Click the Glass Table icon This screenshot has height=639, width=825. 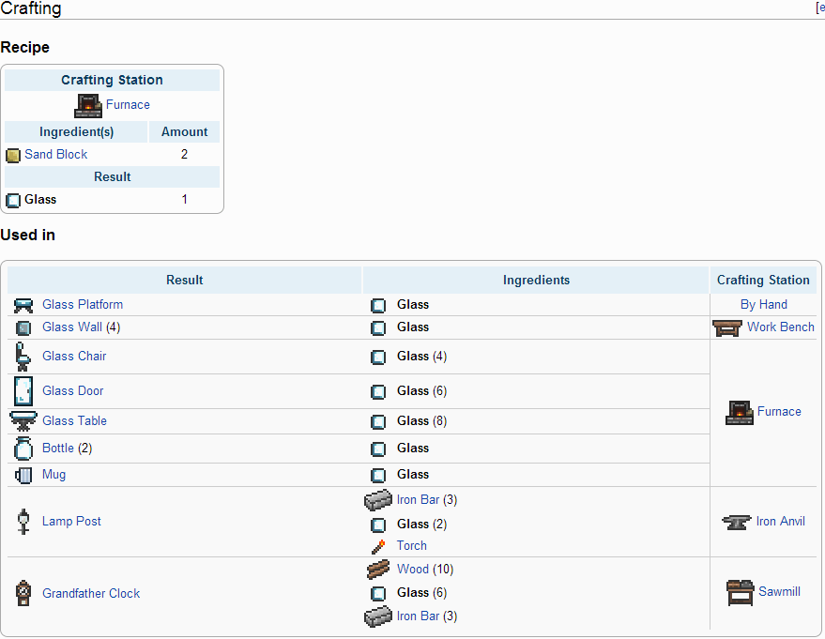click(23, 421)
